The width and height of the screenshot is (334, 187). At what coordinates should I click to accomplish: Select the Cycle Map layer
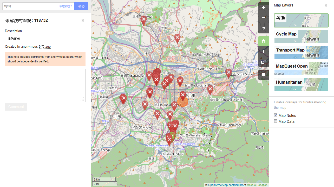pos(301,37)
